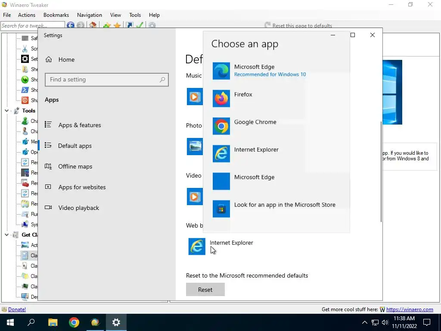Go to Settings Home
The width and height of the screenshot is (441, 331).
click(60, 59)
